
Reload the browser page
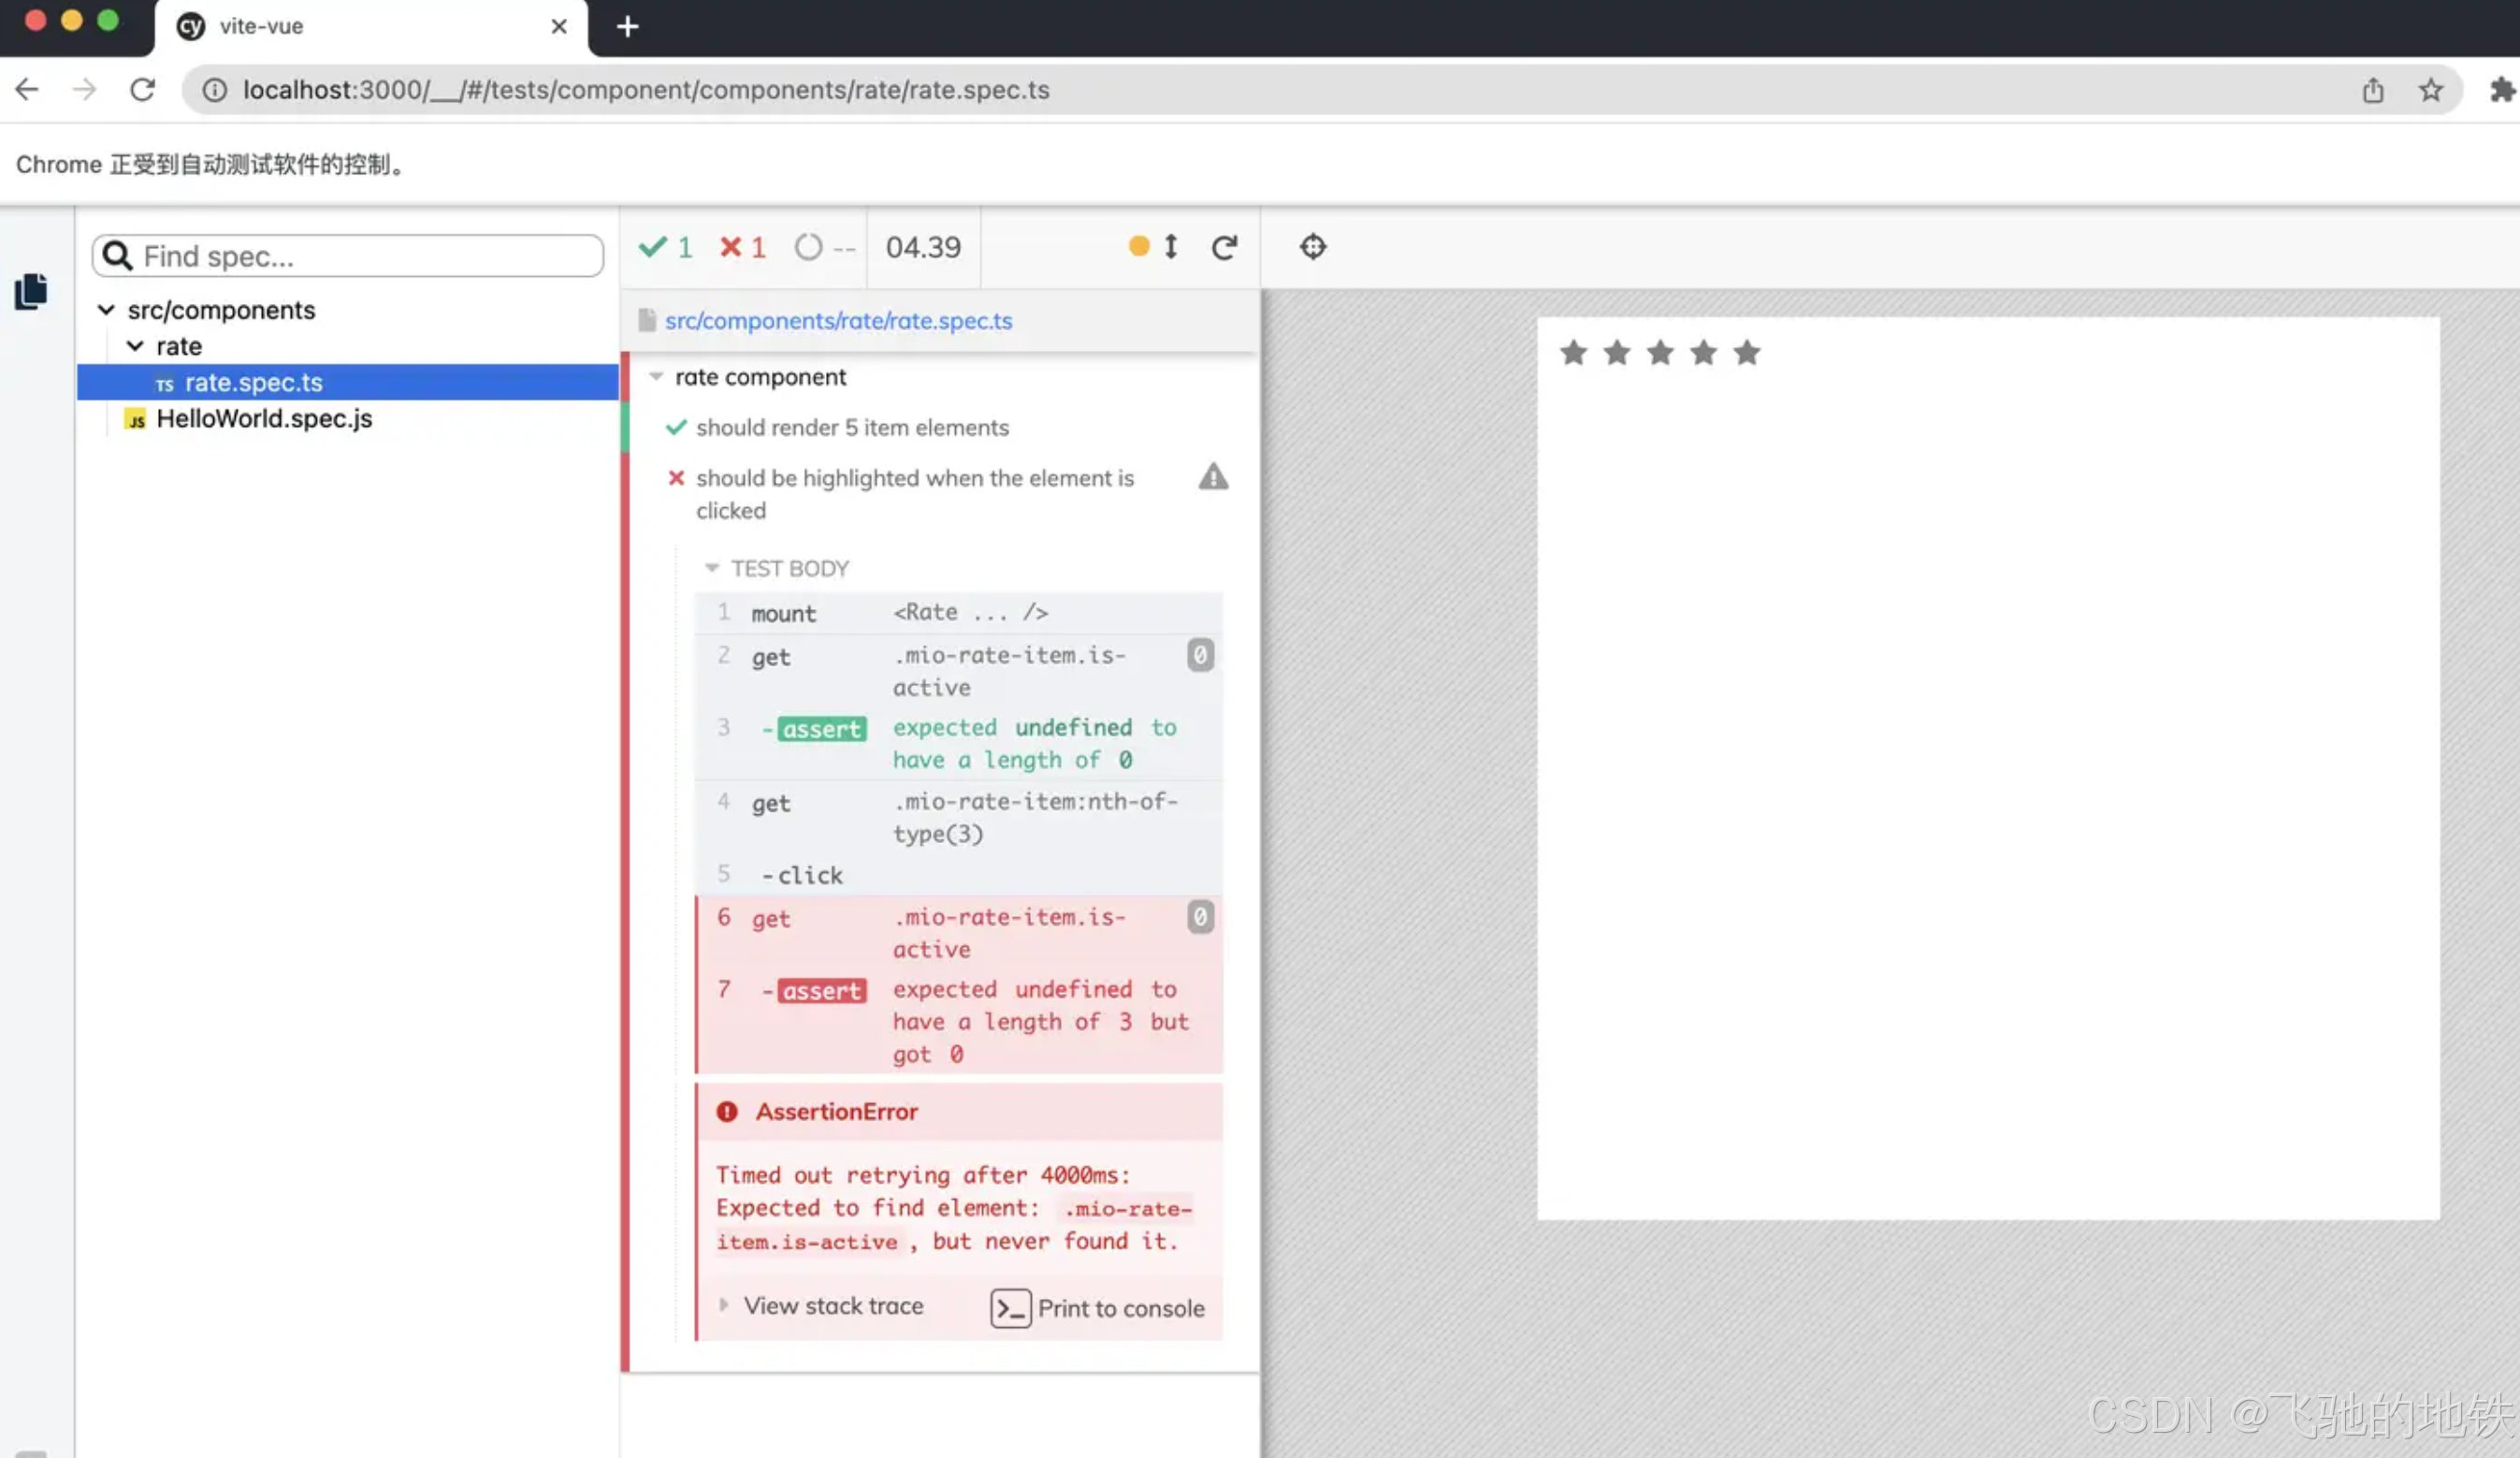[142, 90]
